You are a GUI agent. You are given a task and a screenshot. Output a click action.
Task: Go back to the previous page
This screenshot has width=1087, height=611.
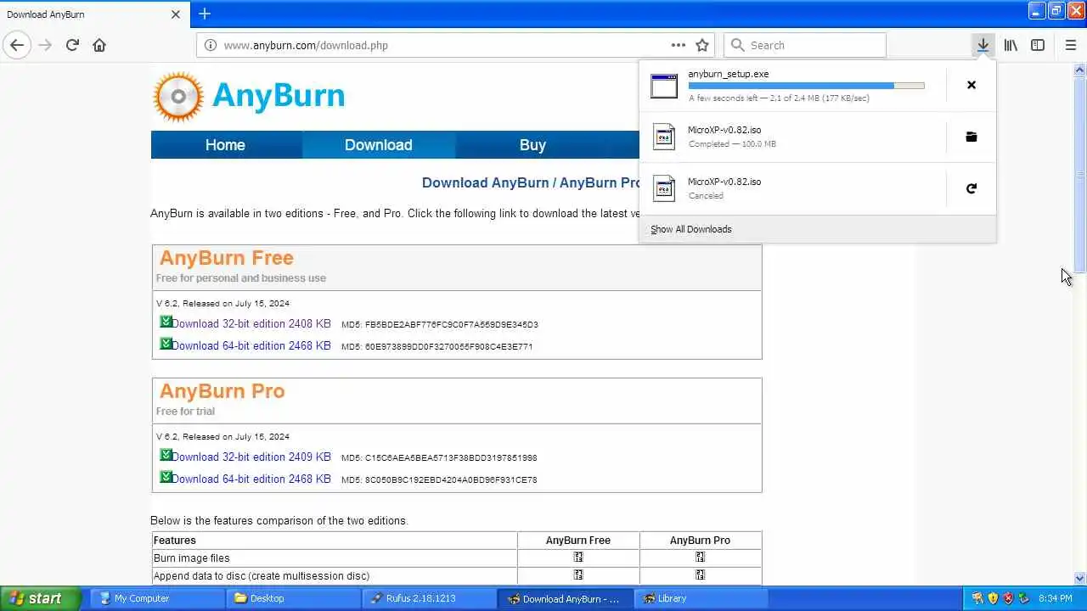17,45
